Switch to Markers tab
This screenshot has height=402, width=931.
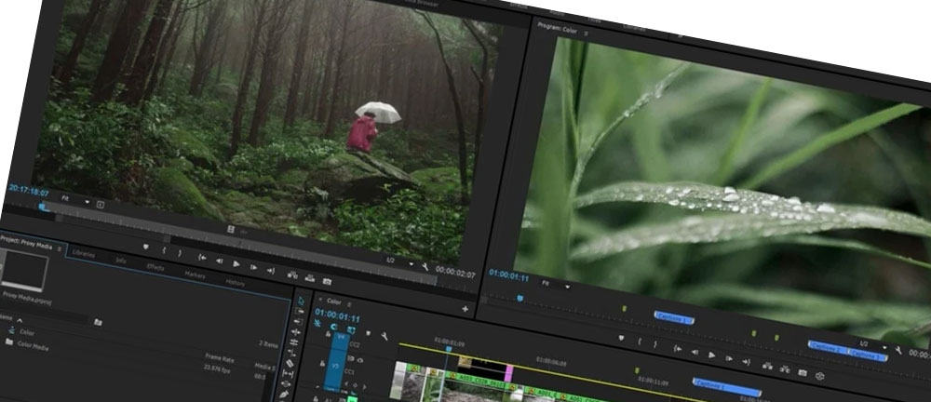(195, 275)
